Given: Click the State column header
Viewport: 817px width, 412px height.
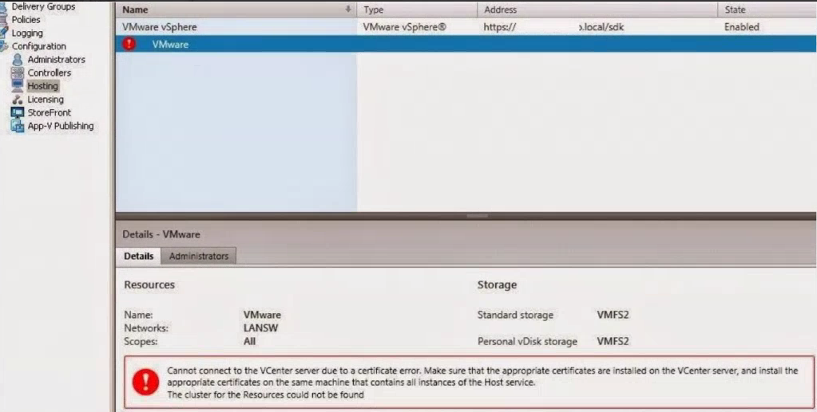Looking at the screenshot, I should click(x=735, y=10).
